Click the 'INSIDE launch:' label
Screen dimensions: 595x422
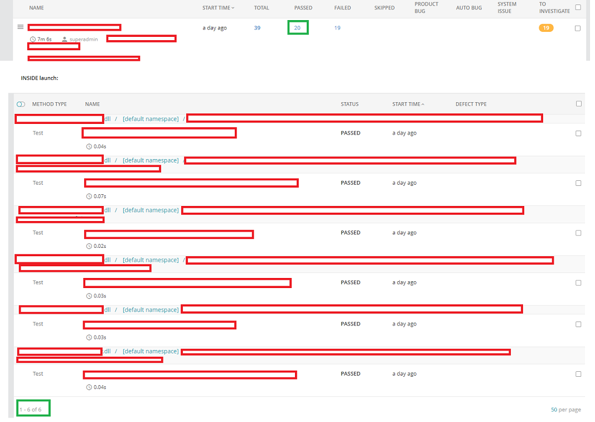point(40,78)
